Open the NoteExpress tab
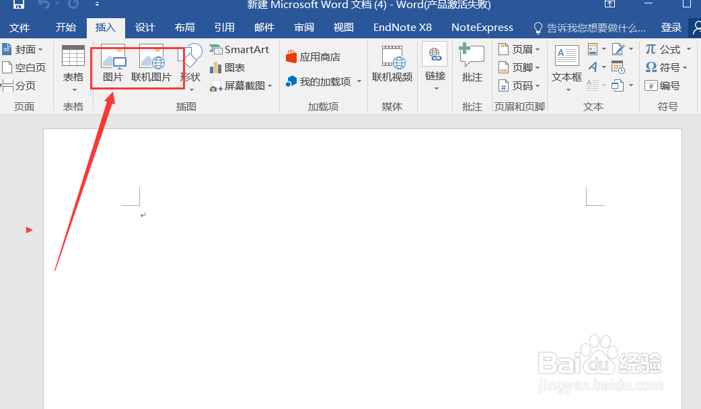 [x=482, y=28]
